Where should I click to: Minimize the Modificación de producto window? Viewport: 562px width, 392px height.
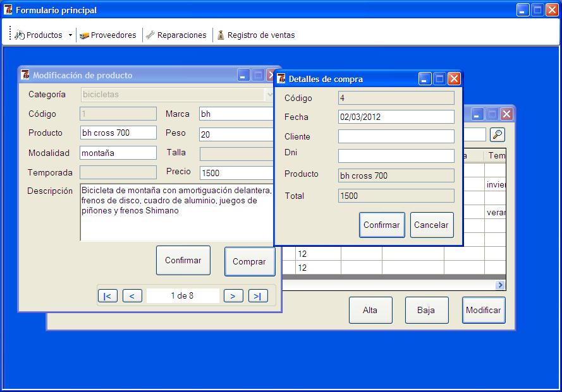243,75
